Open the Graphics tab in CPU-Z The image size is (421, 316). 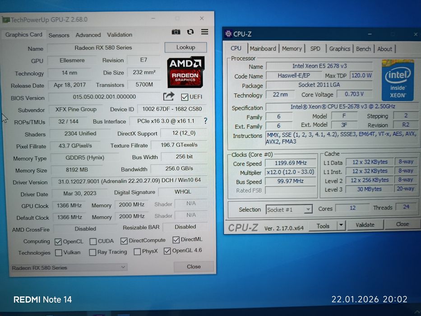pyautogui.click(x=340, y=49)
